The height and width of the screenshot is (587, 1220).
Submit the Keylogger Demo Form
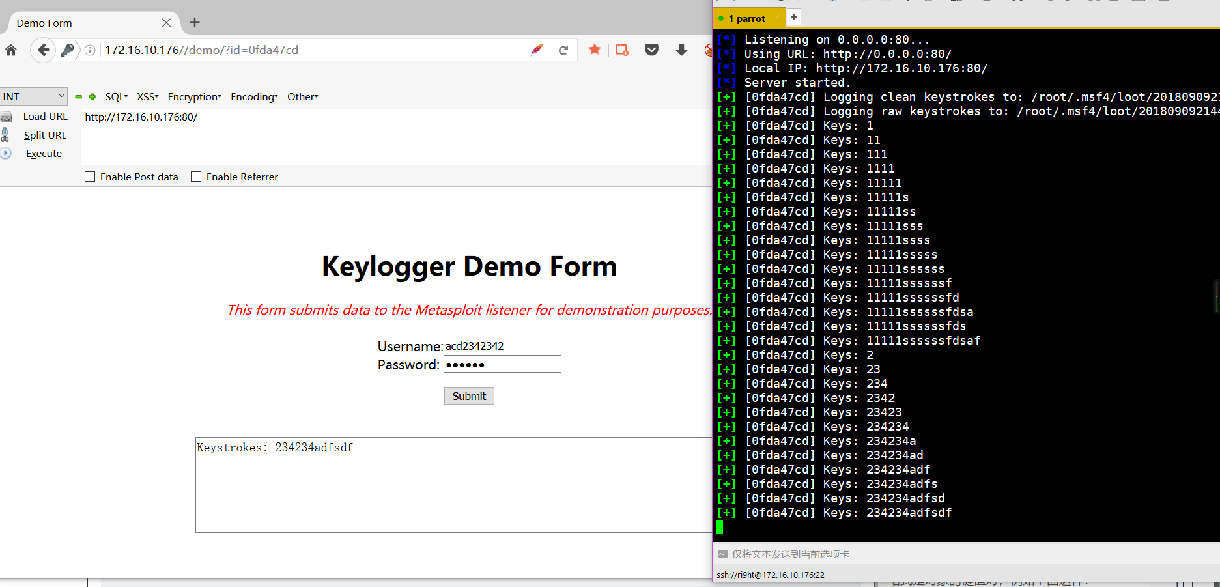[x=469, y=396]
